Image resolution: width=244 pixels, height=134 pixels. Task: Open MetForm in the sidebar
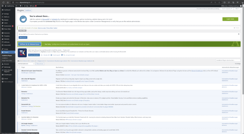7,17
